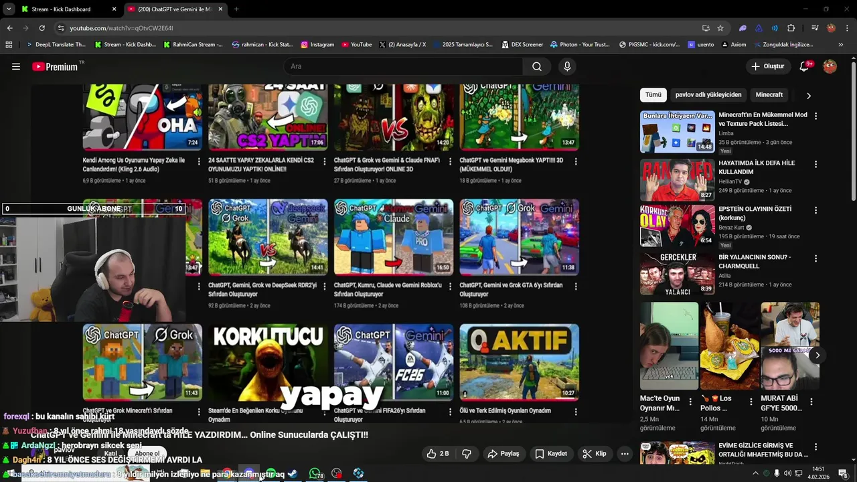Open the uxento bookmark
Screen dimensions: 857x482
click(x=701, y=45)
